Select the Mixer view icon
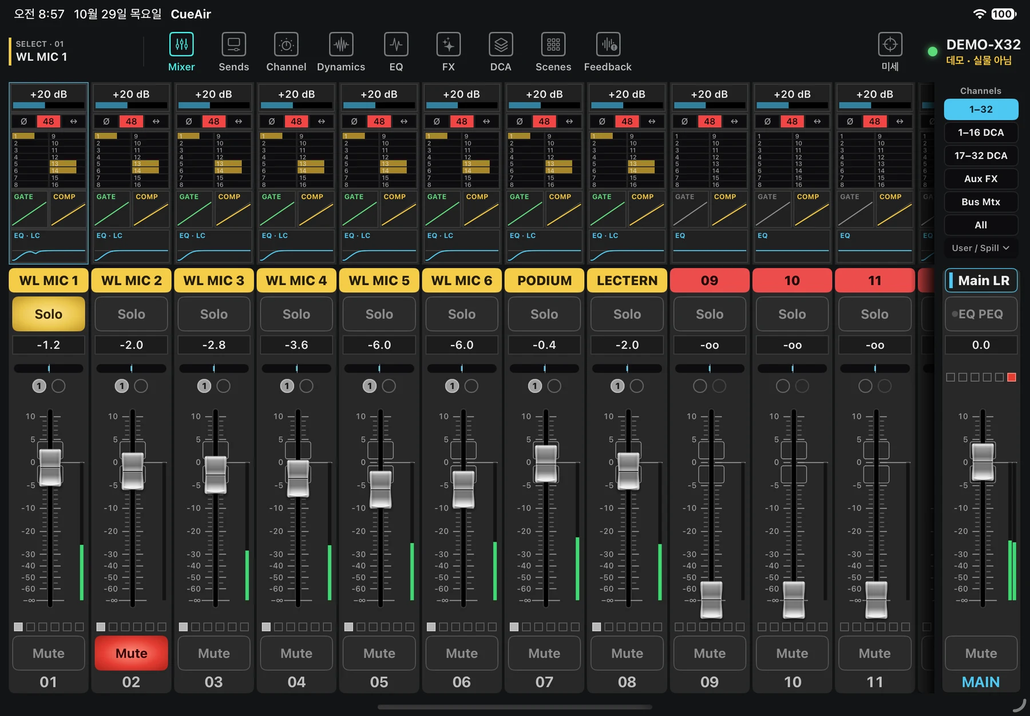This screenshot has height=716, width=1030. coord(181,45)
